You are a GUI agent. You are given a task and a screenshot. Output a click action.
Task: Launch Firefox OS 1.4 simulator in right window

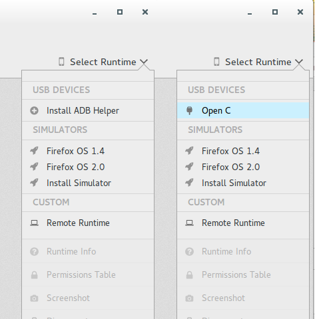click(x=243, y=151)
